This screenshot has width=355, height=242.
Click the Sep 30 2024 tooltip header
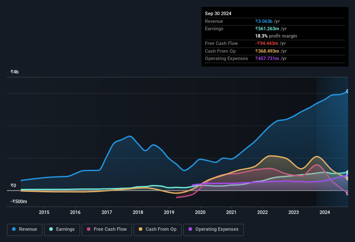click(218, 13)
